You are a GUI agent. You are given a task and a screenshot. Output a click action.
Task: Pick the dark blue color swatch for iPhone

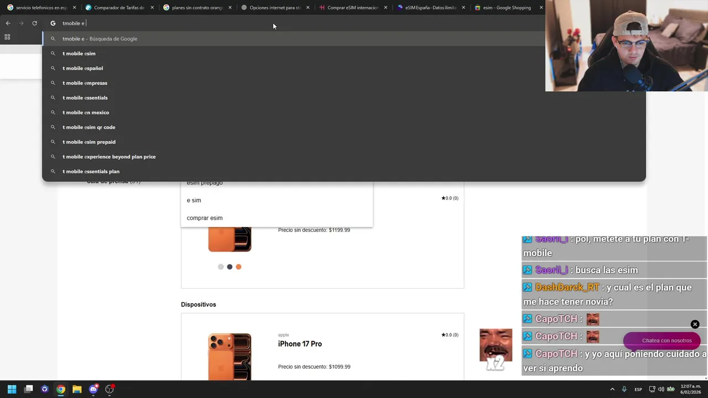tap(230, 267)
